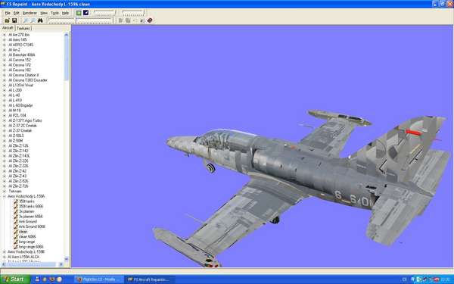Expand the AI Cessna 152 node
The image size is (454, 284).
tap(4, 60)
